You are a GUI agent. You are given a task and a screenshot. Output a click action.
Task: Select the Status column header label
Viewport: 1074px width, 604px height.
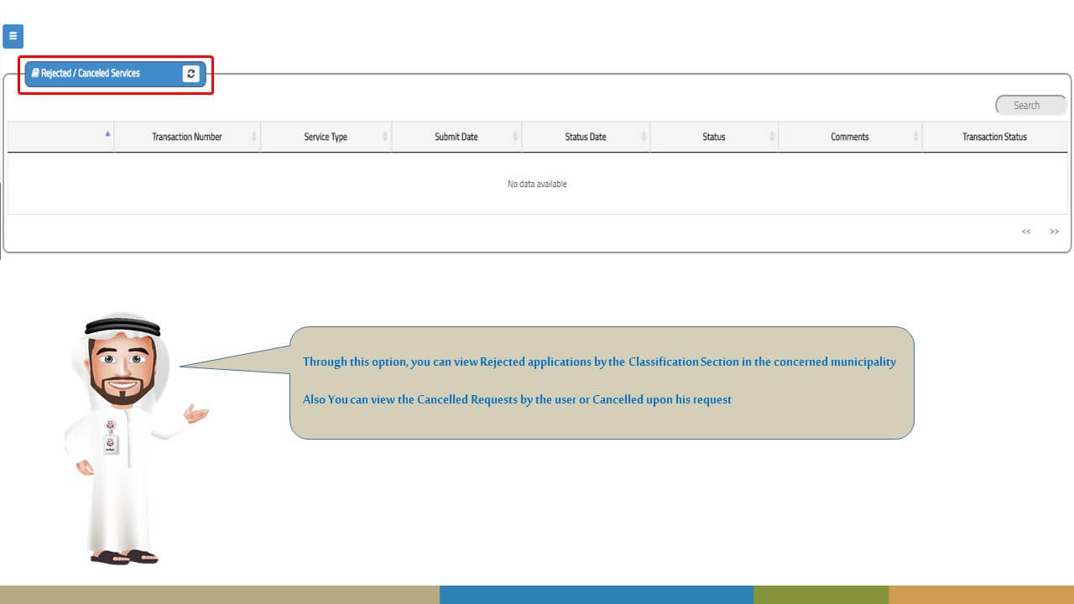[x=713, y=137]
